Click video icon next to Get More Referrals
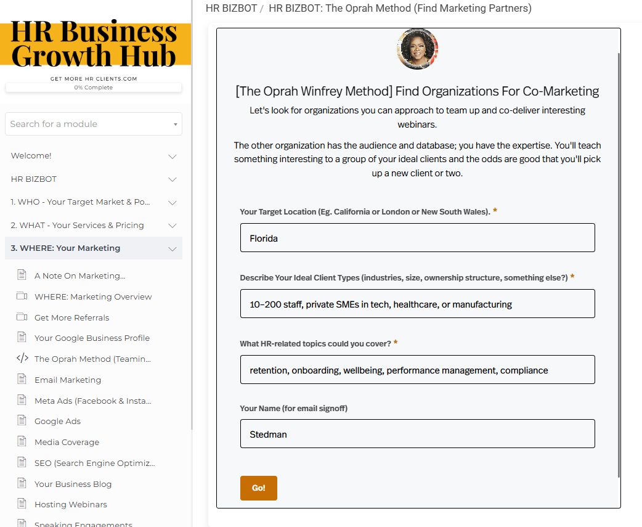Screen dimensions: 642x527 [x=22, y=317]
